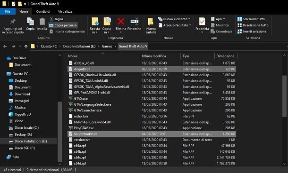Click Incolla collegamento in the ribbon
This screenshot has width=288, height=173.
click(67, 31)
